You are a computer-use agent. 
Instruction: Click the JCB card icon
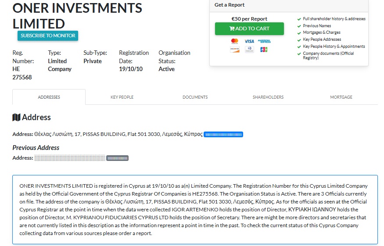pyautogui.click(x=264, y=50)
